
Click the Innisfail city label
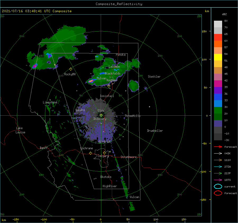[x=107, y=96]
